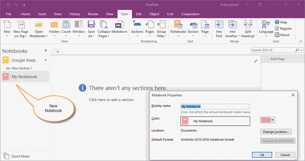305x161 pixels.
Task: Click the Change Location button
Action: pyautogui.click(x=276, y=132)
